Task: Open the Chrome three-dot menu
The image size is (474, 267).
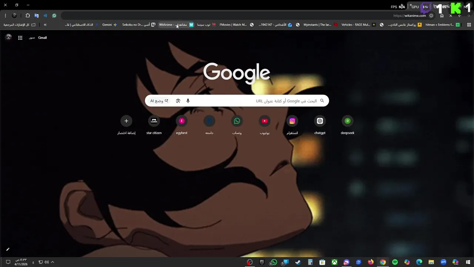Action: coord(5,16)
